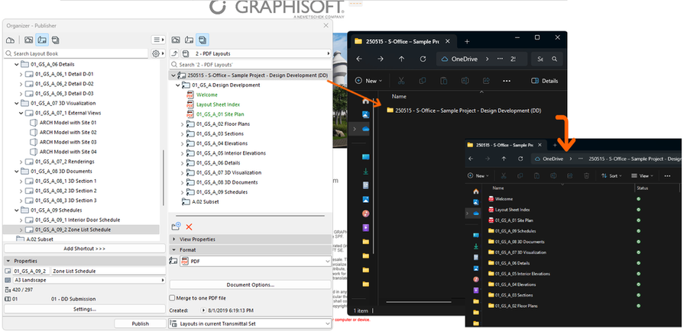The height and width of the screenshot is (334, 687).
Task: Expand the 01_GS_A_02 Floor Plans folder
Action: pyautogui.click(x=182, y=124)
